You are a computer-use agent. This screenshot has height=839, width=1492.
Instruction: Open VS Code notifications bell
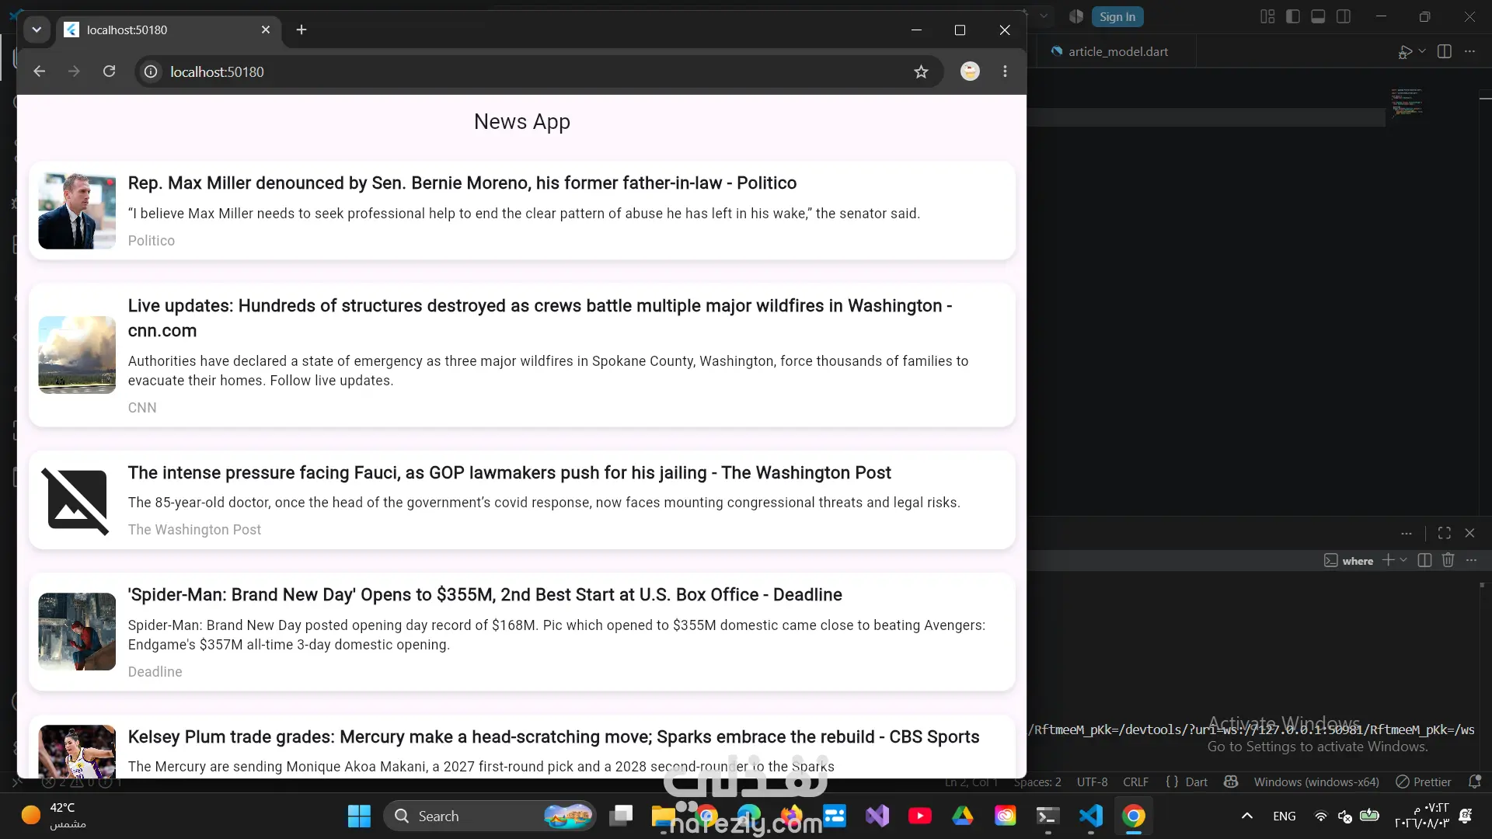point(1474,782)
